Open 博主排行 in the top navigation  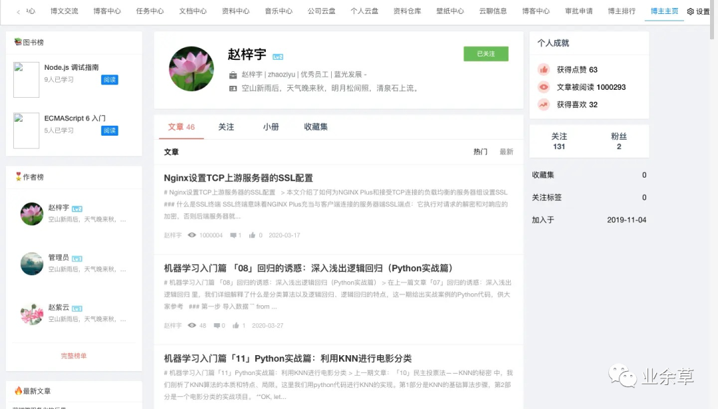click(622, 11)
